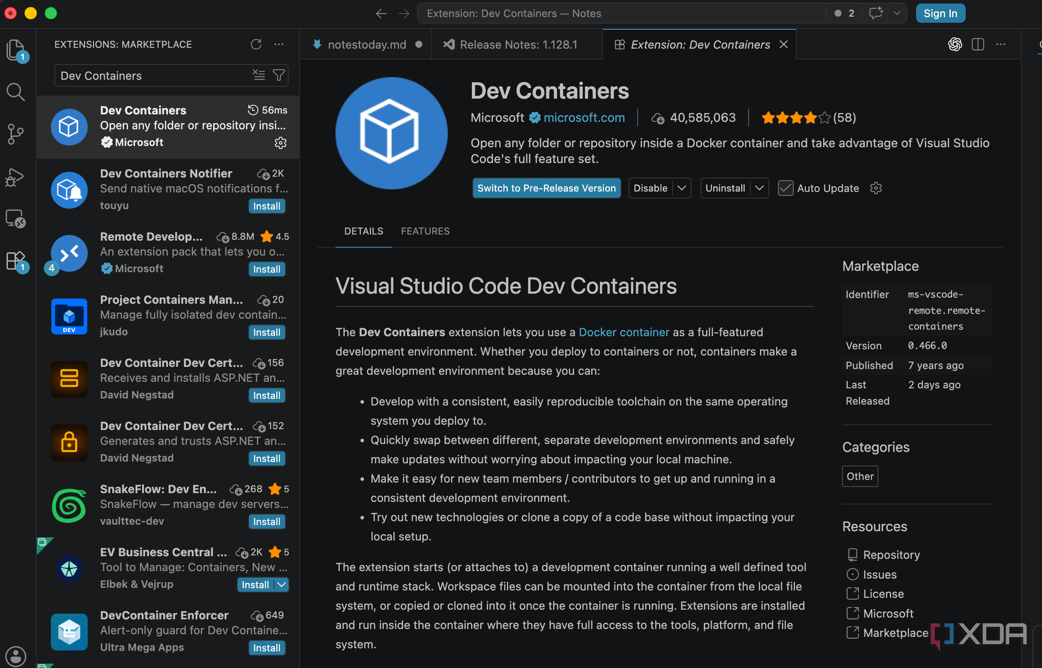Switch to notestoday.md tab

tap(367, 44)
